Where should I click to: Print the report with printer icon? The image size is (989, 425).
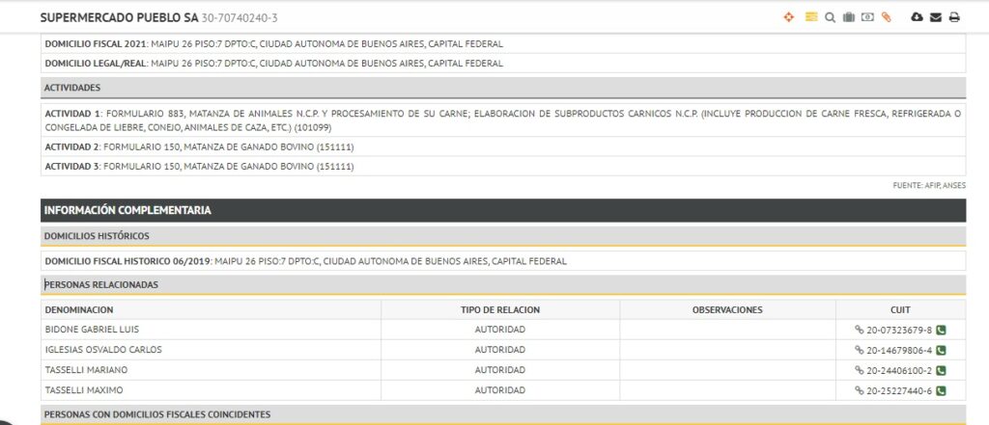pos(954,17)
